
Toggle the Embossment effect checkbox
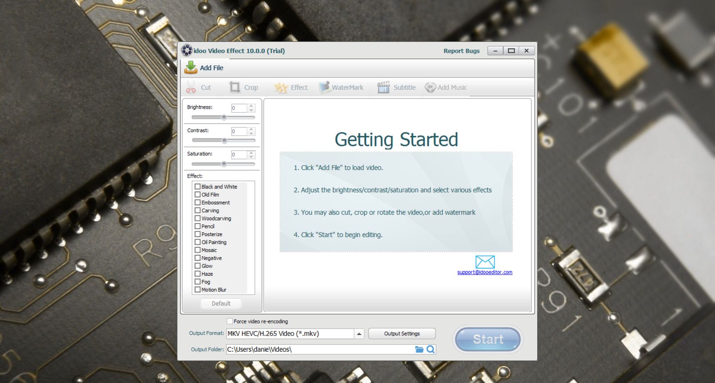198,203
